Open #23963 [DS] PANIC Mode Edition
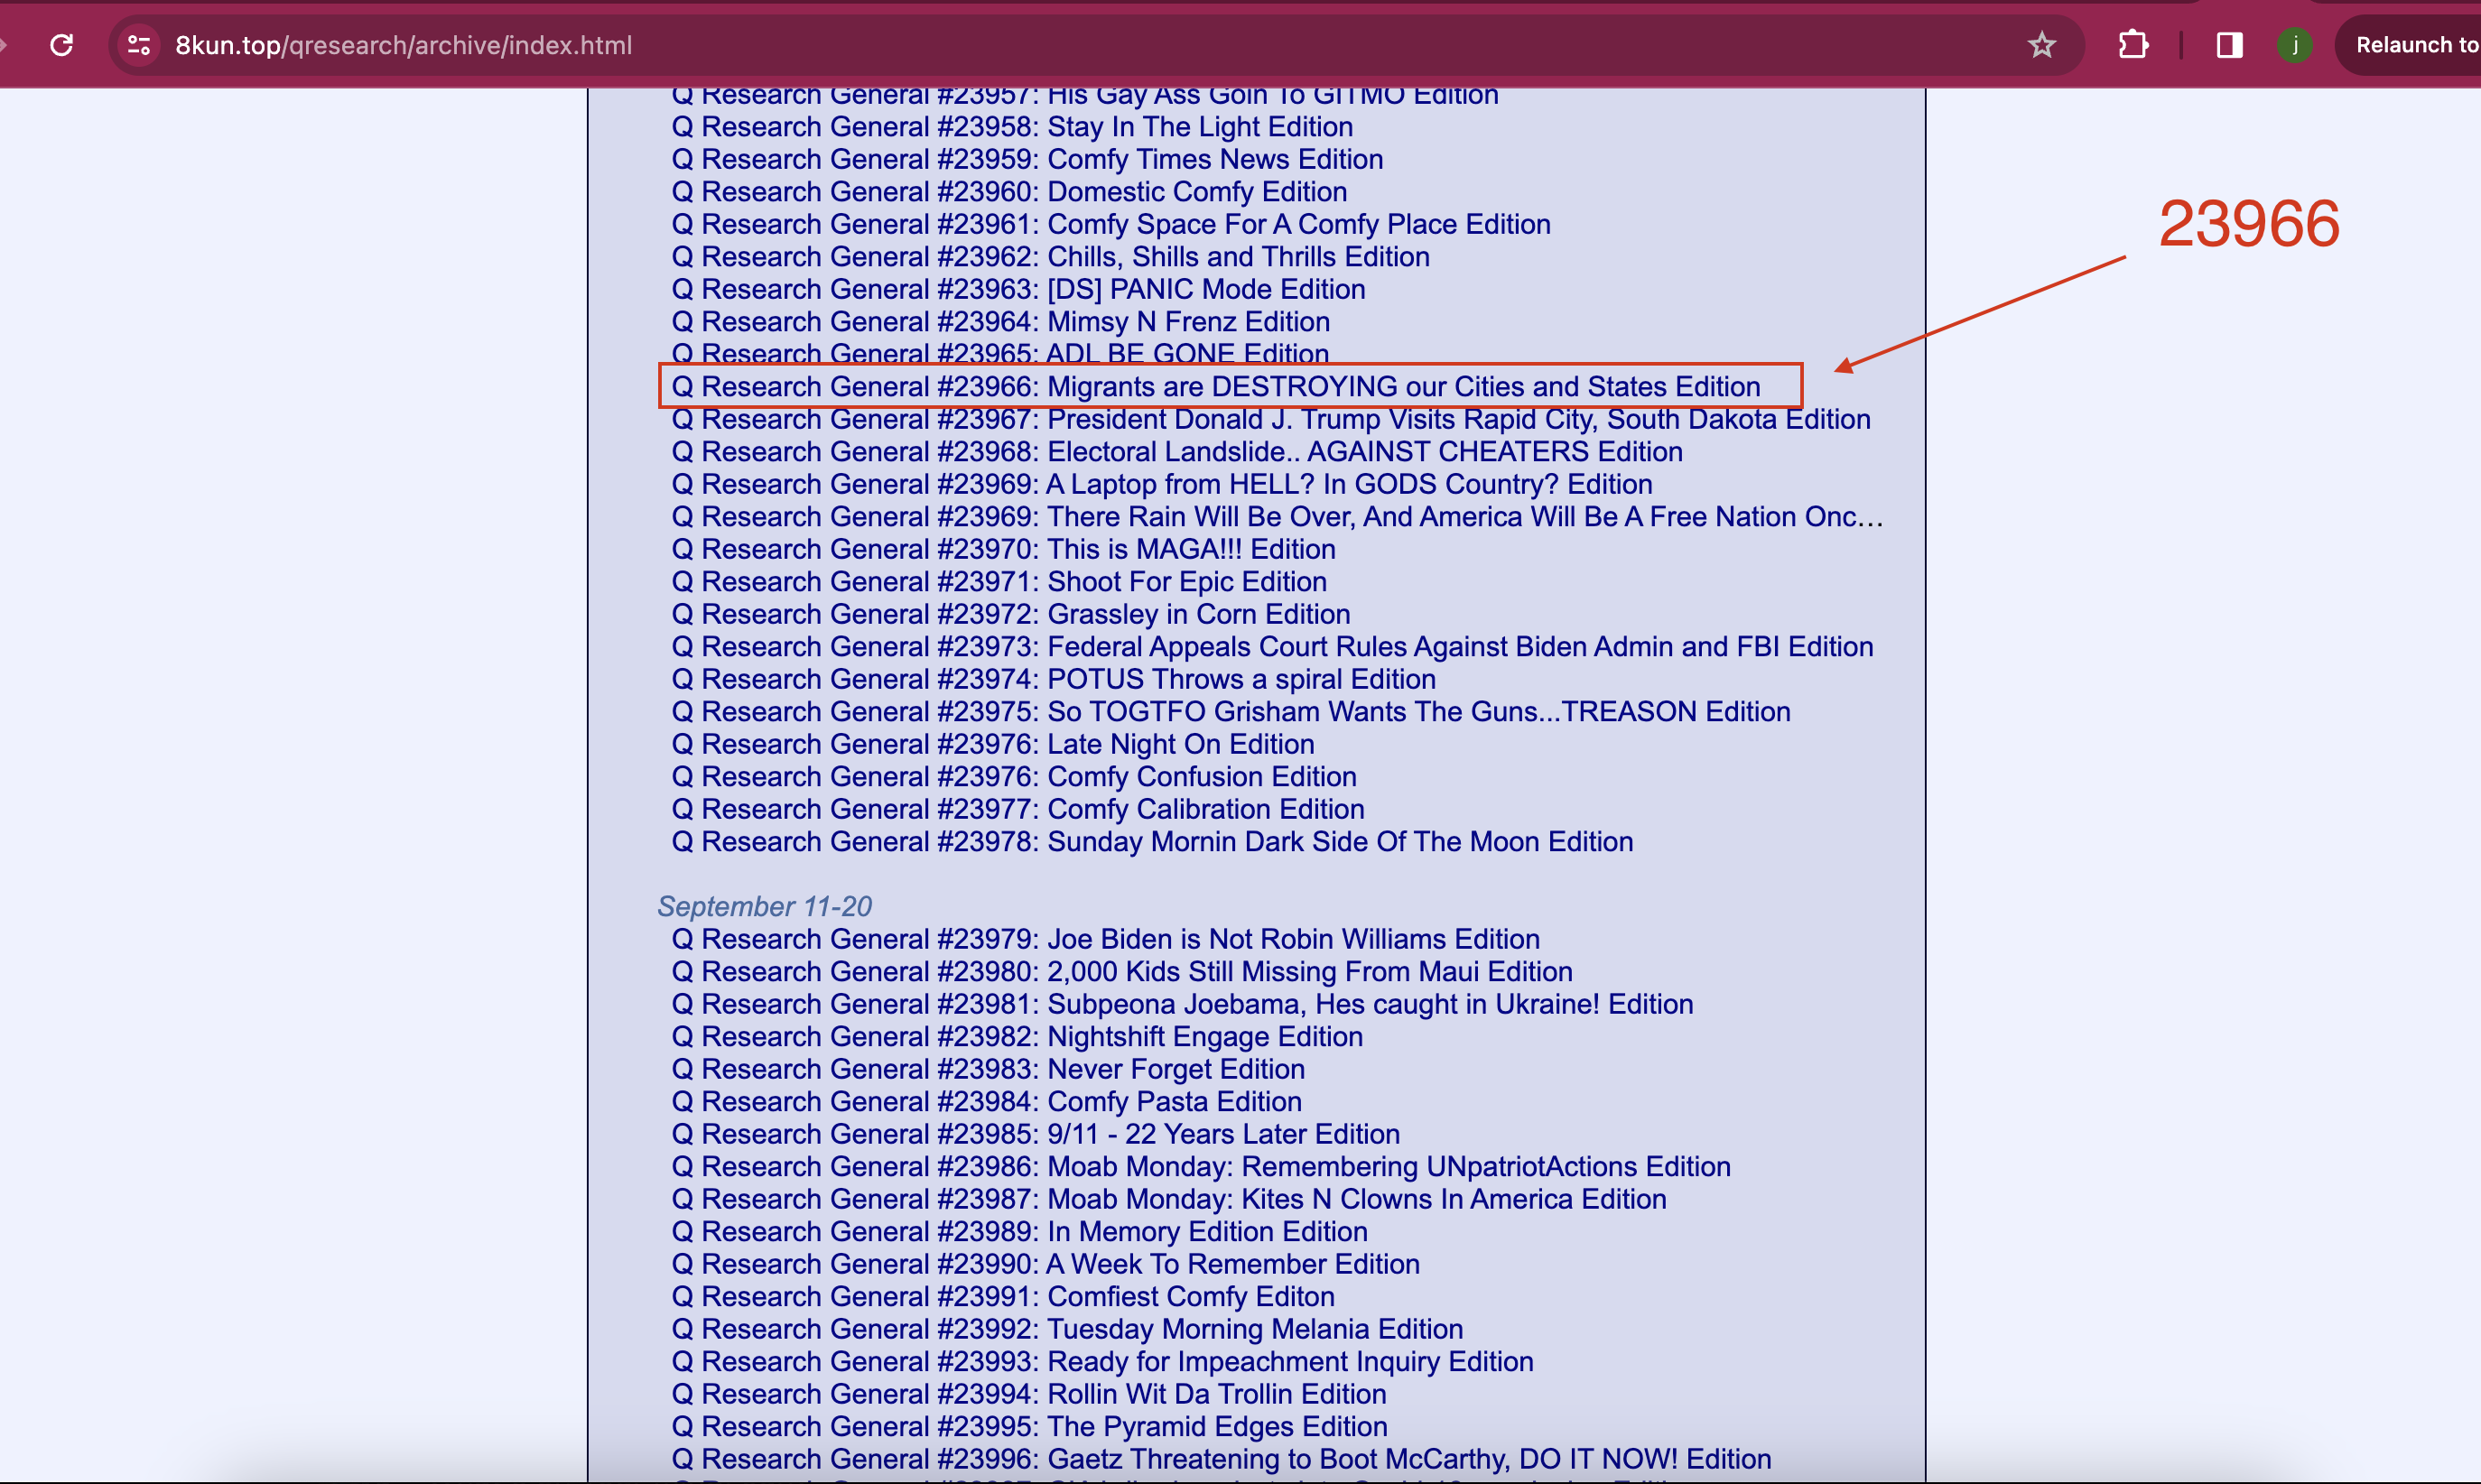This screenshot has height=1484, width=2481. [1018, 289]
